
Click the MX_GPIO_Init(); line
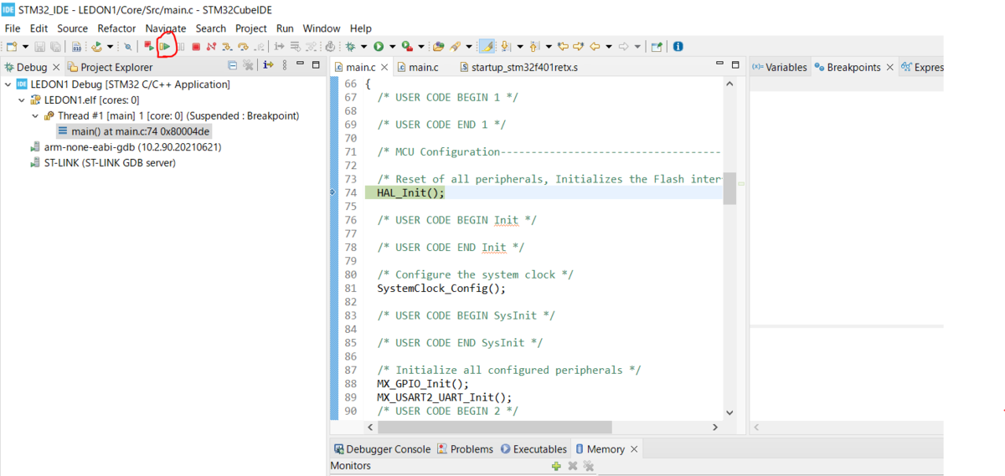(423, 384)
